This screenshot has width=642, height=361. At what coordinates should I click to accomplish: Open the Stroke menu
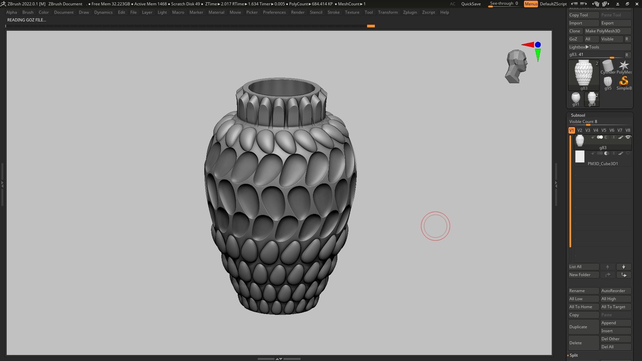[333, 12]
